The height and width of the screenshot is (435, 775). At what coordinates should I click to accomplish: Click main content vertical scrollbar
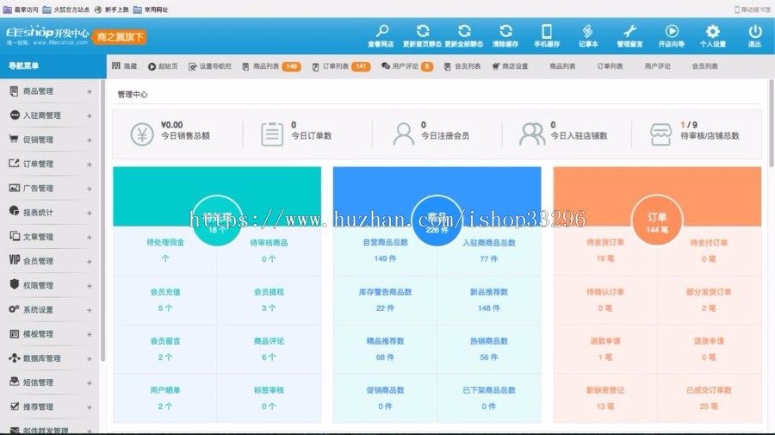tap(772, 122)
